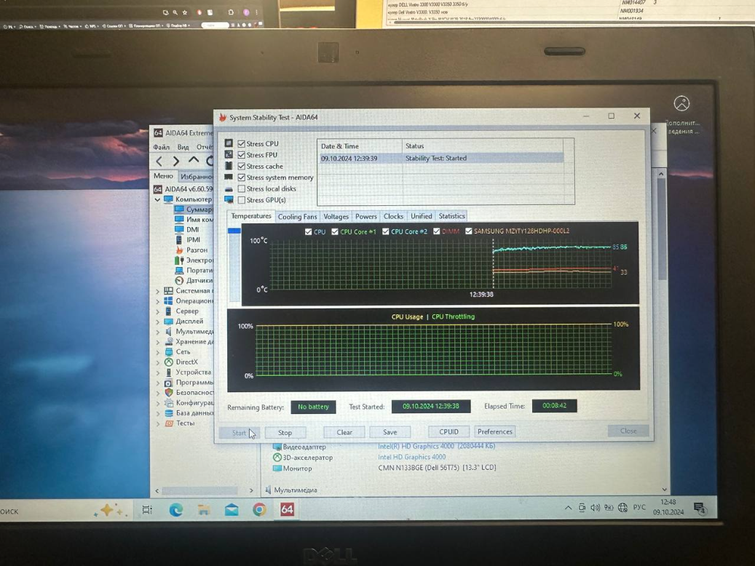This screenshot has height=566, width=755.
Task: Open the Clocks tab
Action: pyautogui.click(x=393, y=217)
